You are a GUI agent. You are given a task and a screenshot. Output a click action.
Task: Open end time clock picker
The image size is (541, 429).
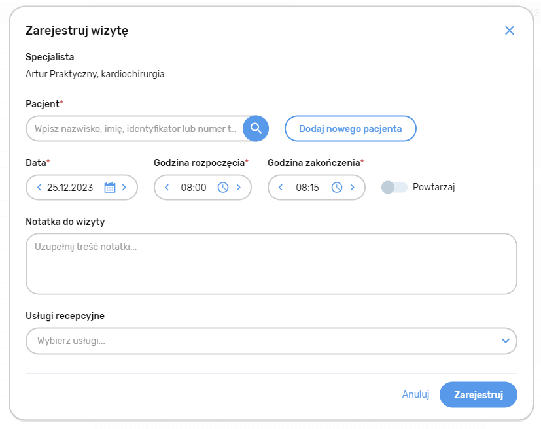click(x=337, y=188)
